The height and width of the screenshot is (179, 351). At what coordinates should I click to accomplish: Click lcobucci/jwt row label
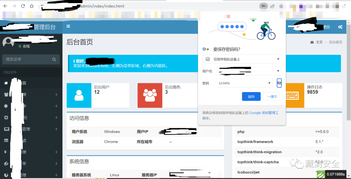click(x=249, y=172)
